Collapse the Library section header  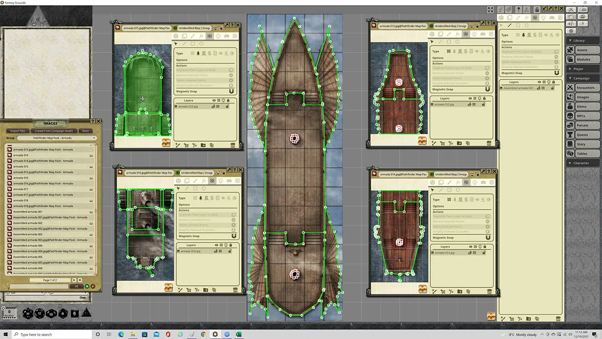[584, 40]
